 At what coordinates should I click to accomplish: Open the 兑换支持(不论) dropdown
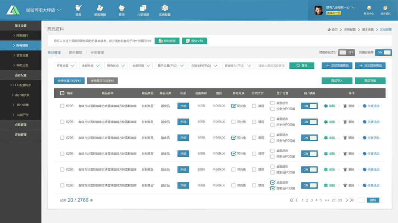204,66
